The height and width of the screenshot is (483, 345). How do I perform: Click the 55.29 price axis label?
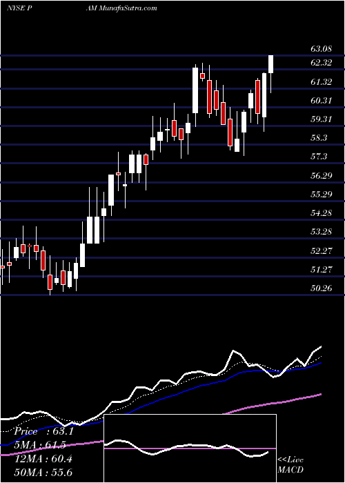click(x=321, y=195)
